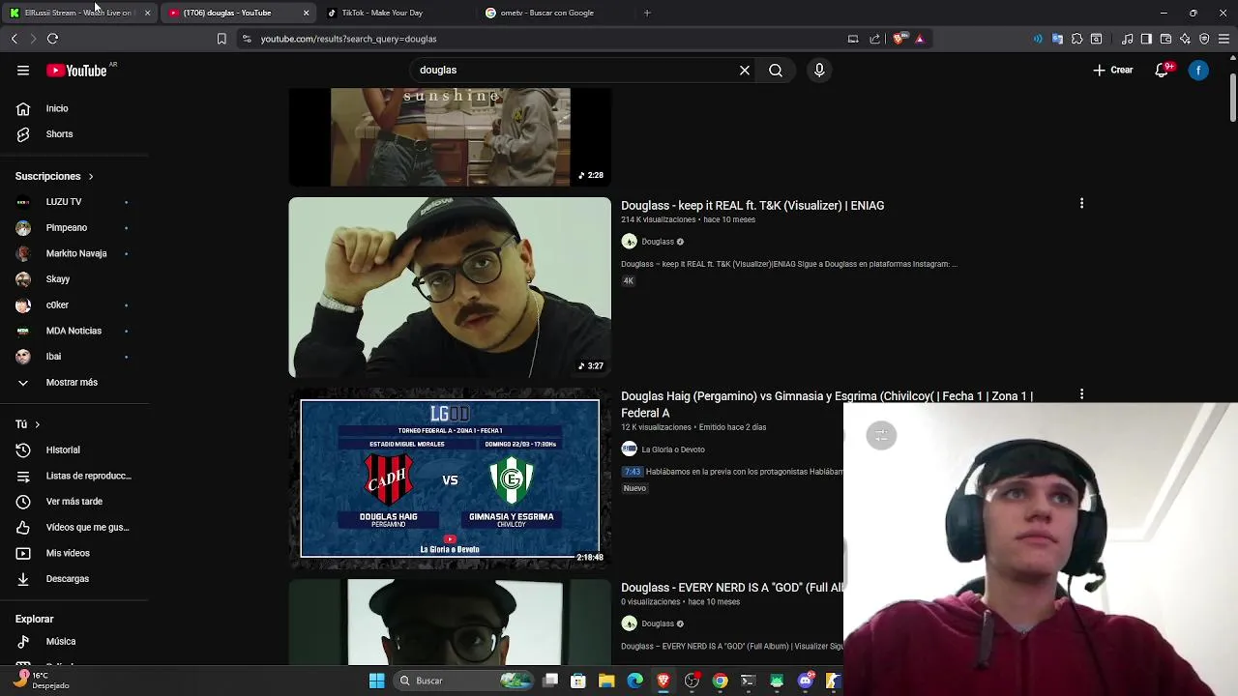Open the Brave VPN shield icon
Viewport: 1238px width, 696px height.
(1204, 39)
